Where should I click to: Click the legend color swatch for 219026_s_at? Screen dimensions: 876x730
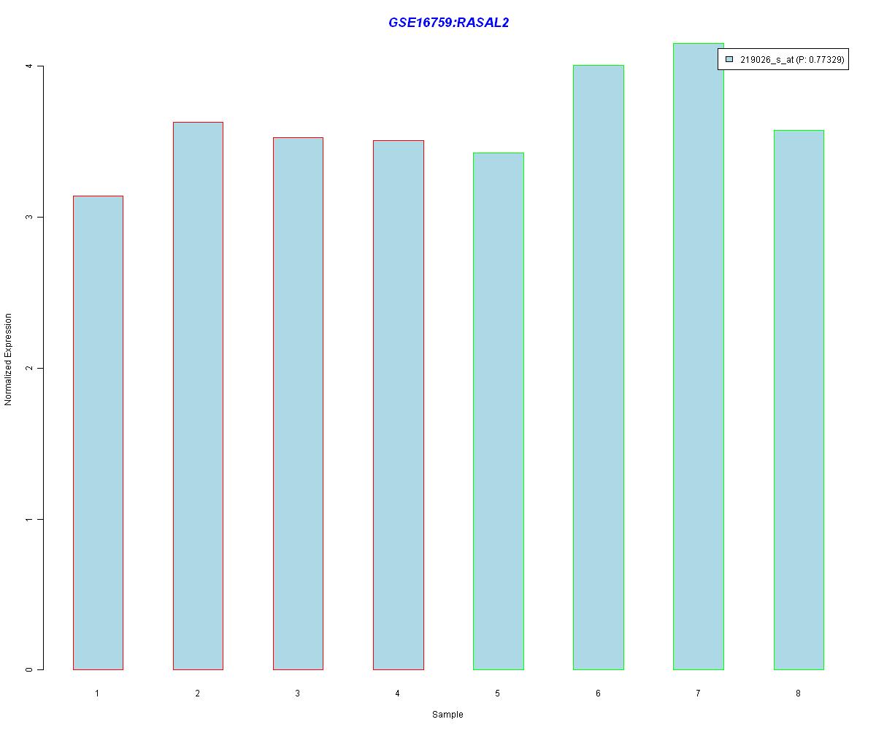(x=729, y=59)
